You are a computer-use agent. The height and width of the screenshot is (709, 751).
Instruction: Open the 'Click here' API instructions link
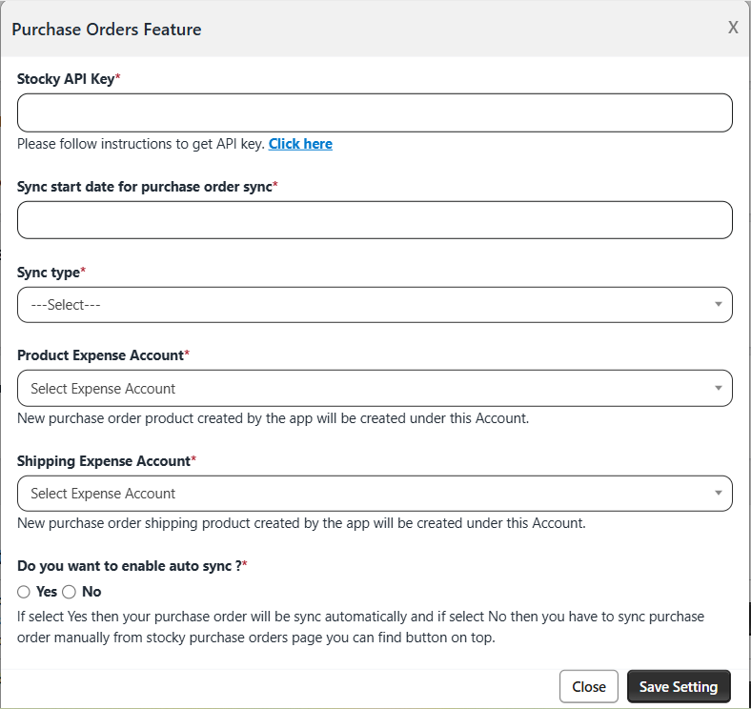(300, 144)
